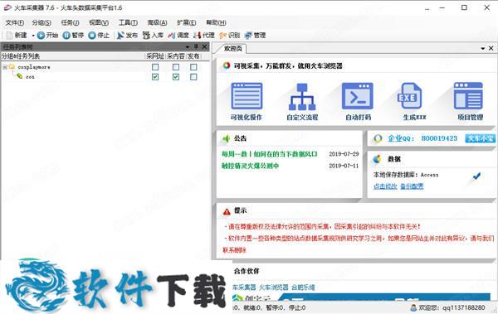Open the 调度 scheduler toolbar icon
The image size is (498, 314).
coord(172,35)
